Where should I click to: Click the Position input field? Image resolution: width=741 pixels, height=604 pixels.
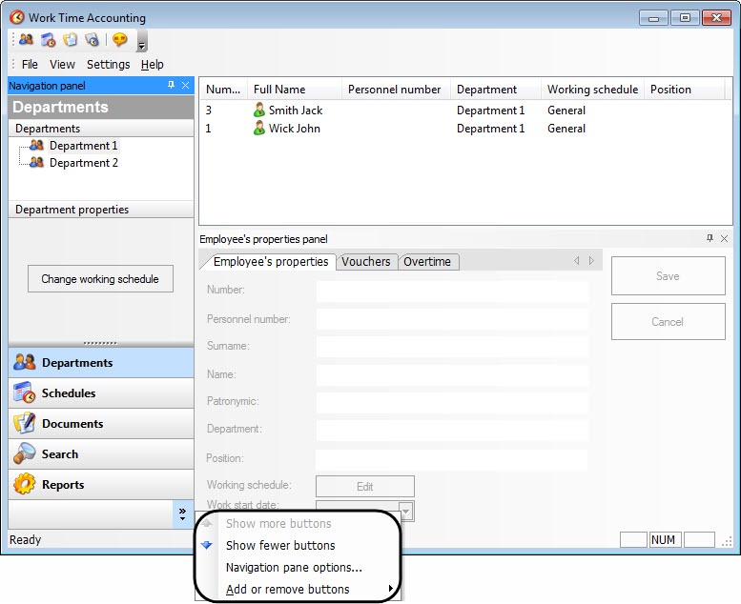click(452, 459)
